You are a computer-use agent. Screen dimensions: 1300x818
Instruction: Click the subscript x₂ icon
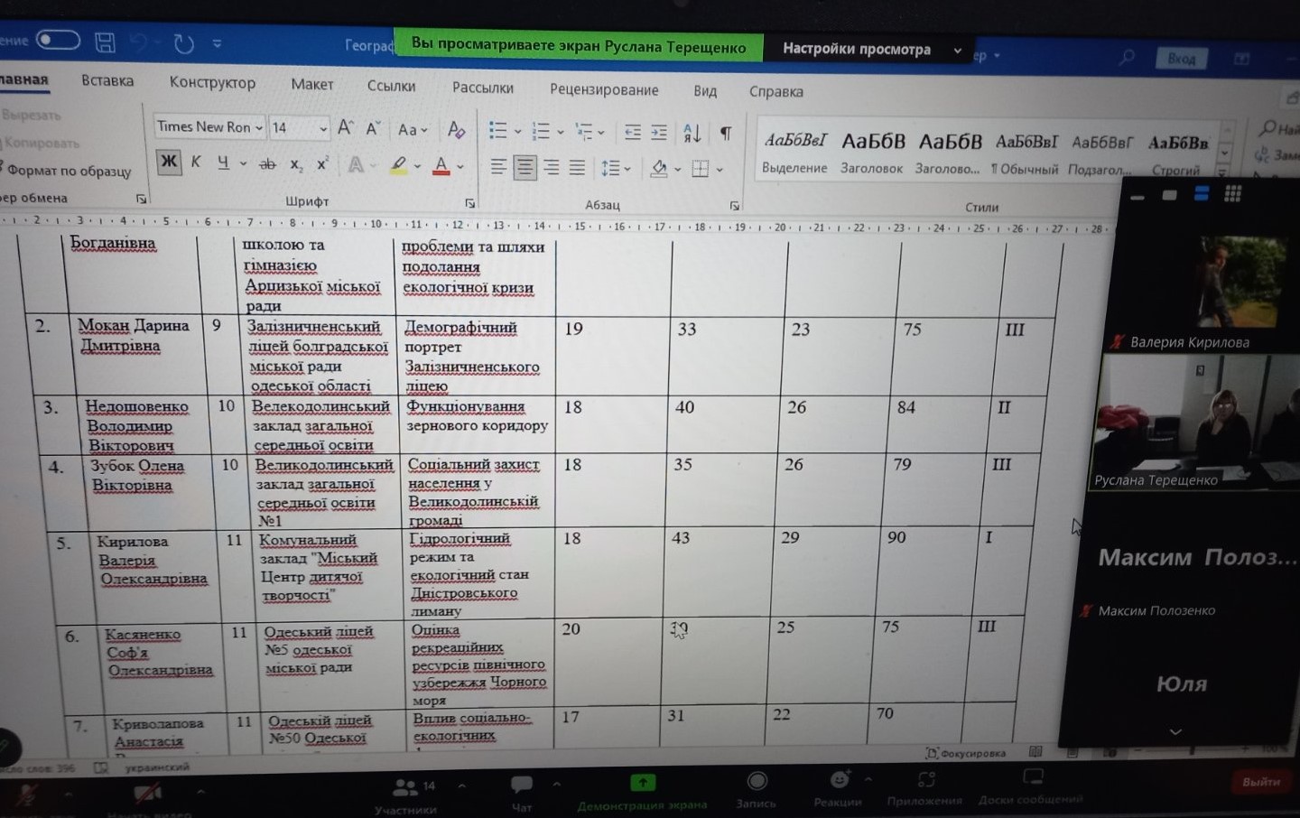296,165
